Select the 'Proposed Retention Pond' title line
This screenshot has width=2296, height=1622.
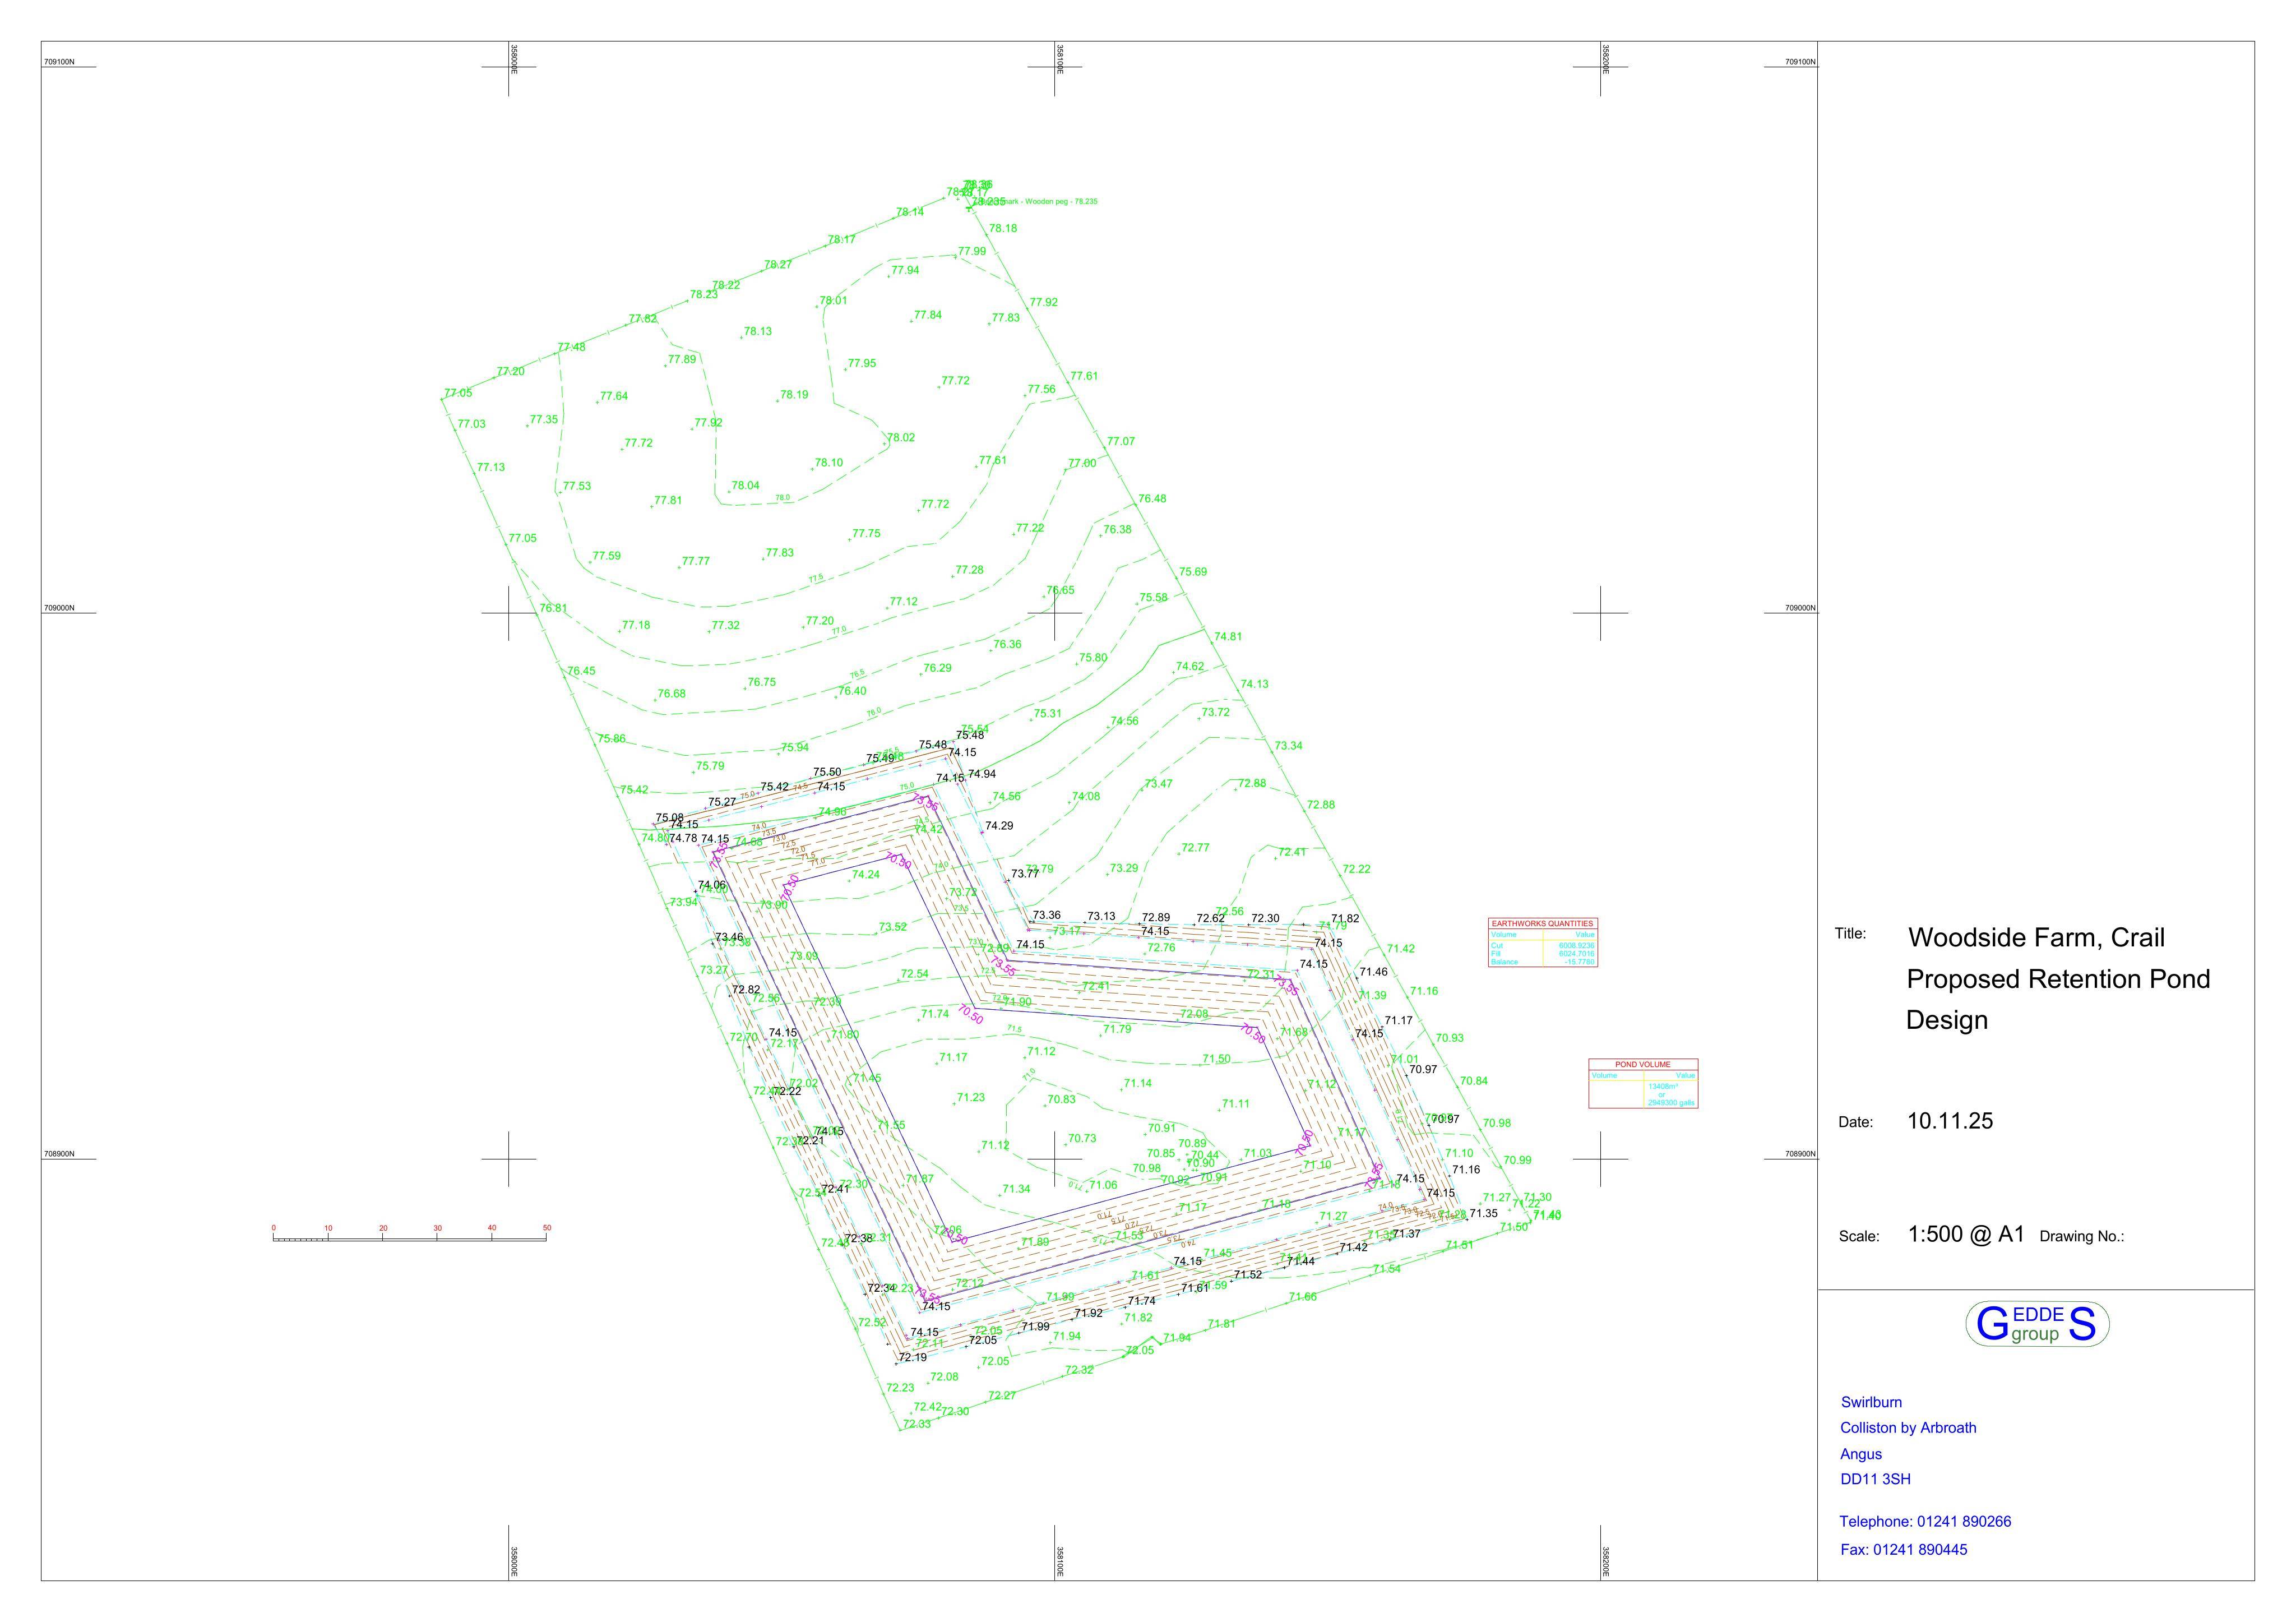(2058, 979)
